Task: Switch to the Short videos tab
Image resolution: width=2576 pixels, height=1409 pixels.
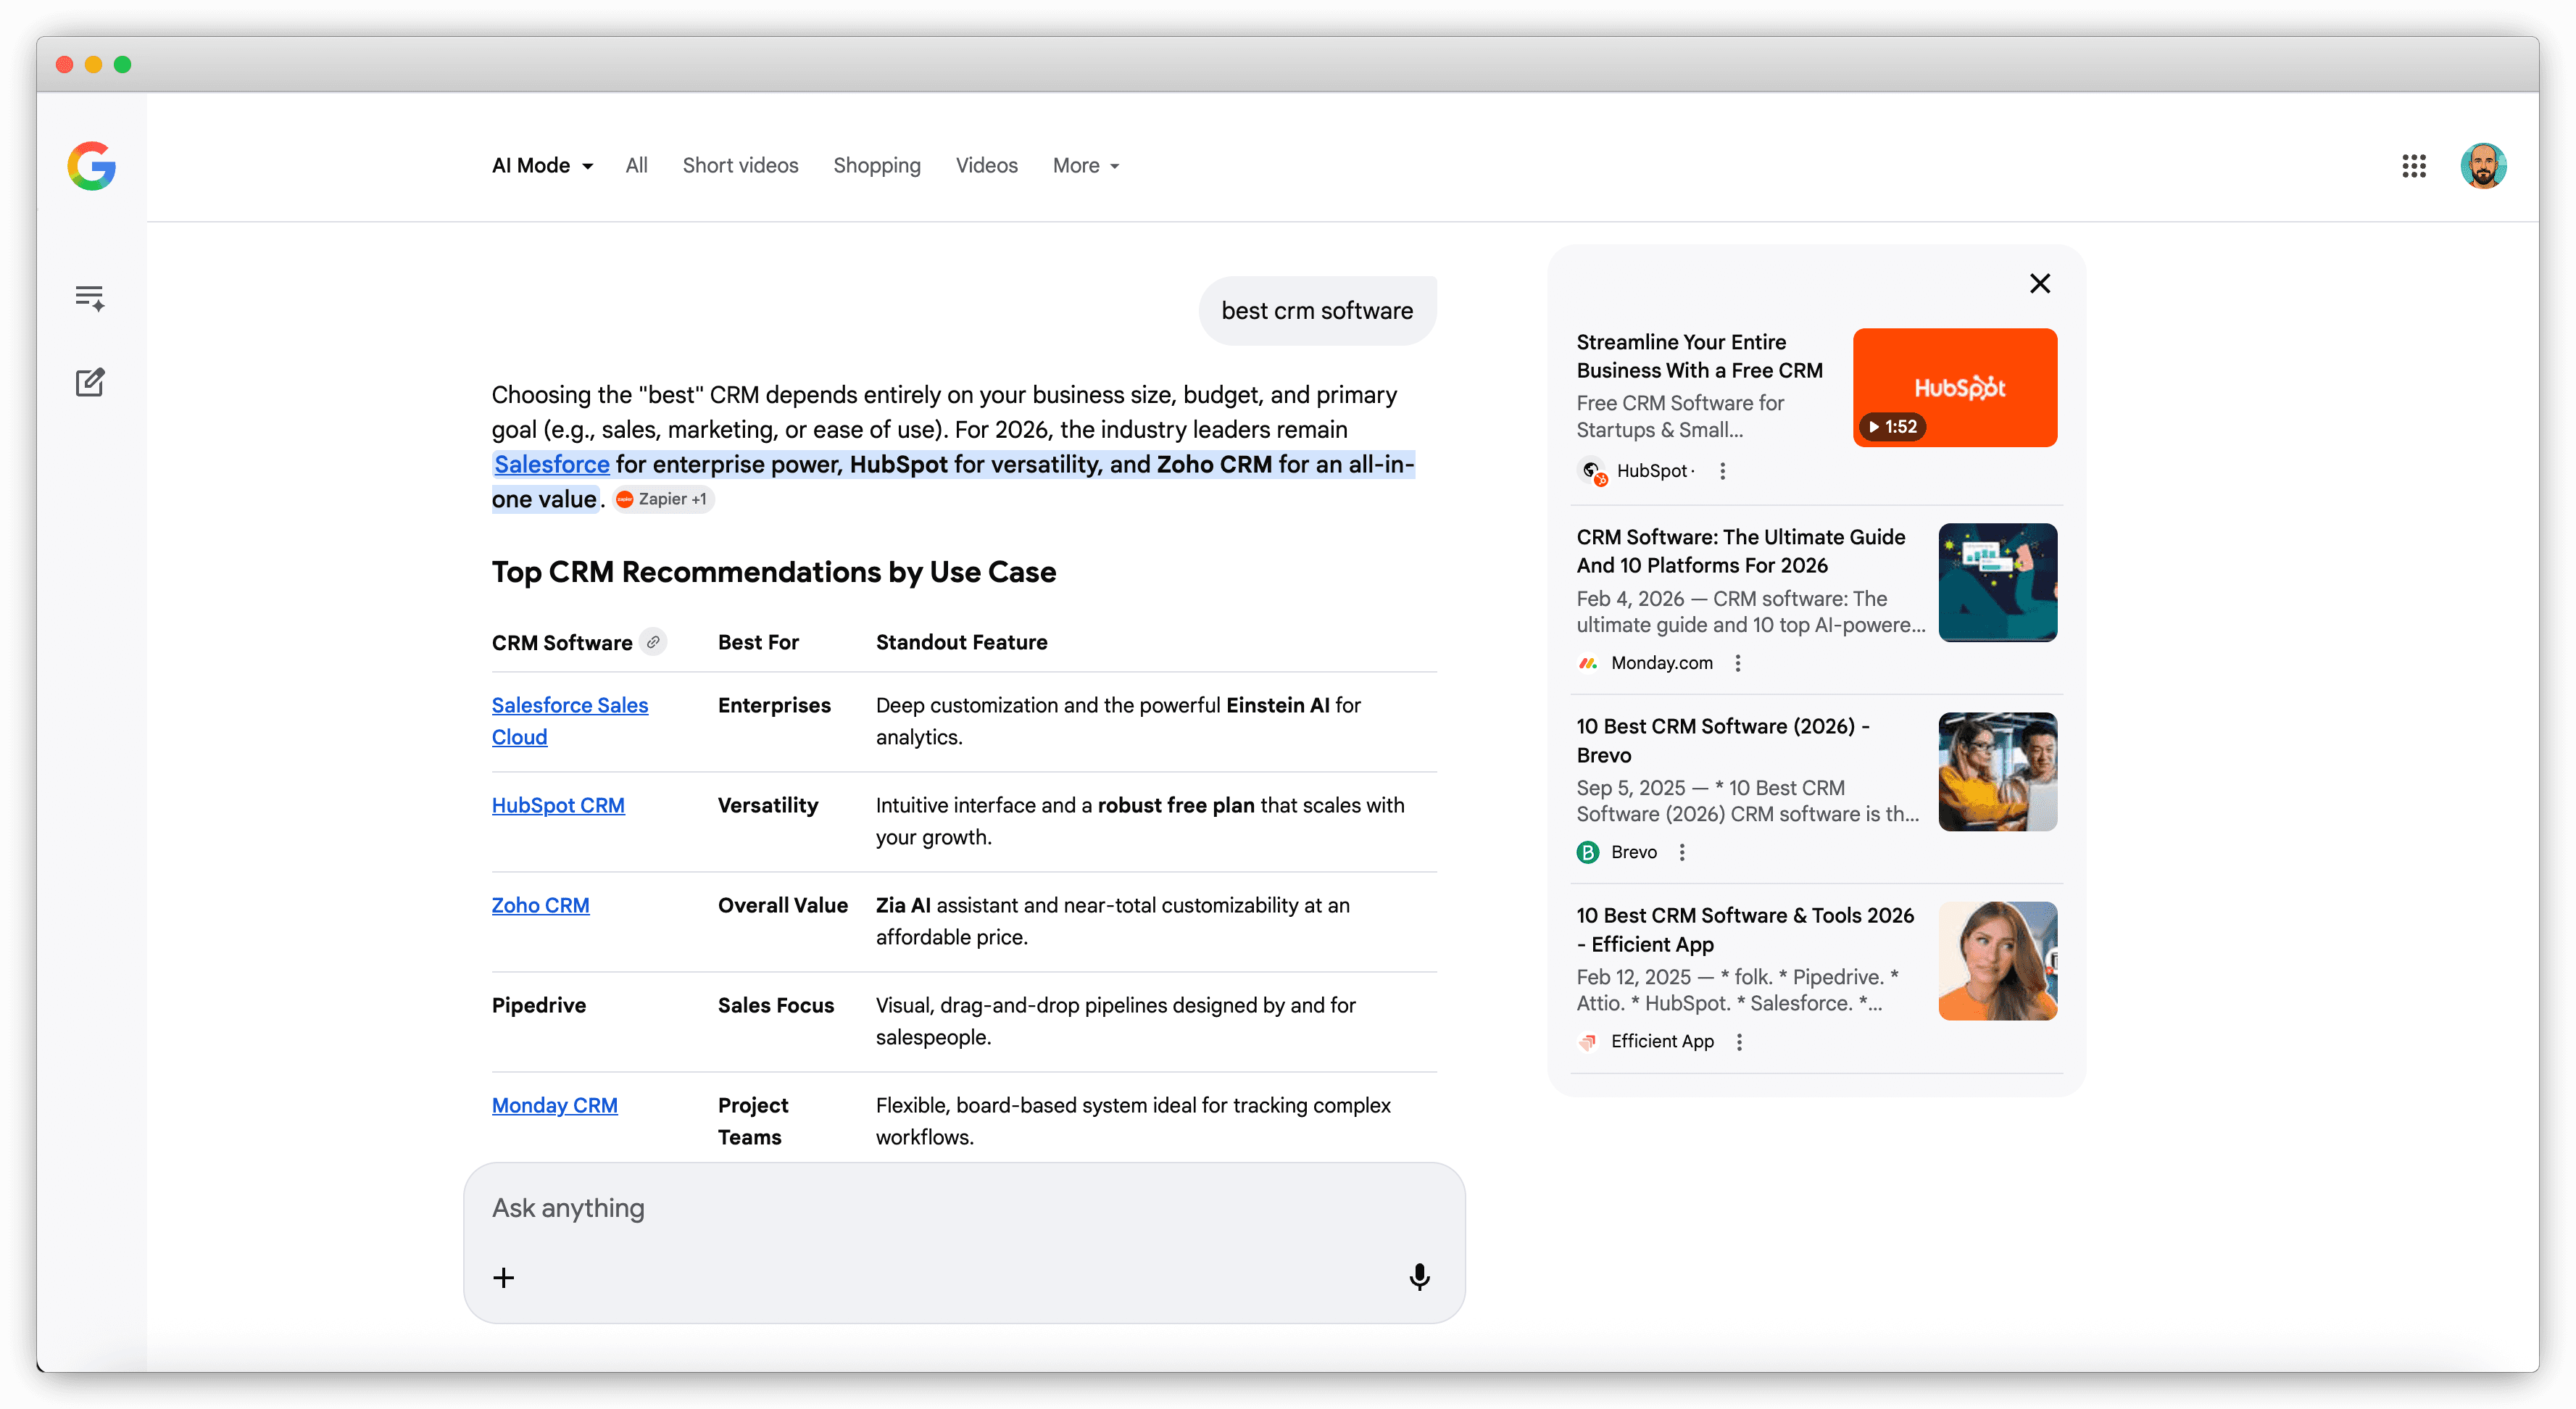Action: point(740,166)
